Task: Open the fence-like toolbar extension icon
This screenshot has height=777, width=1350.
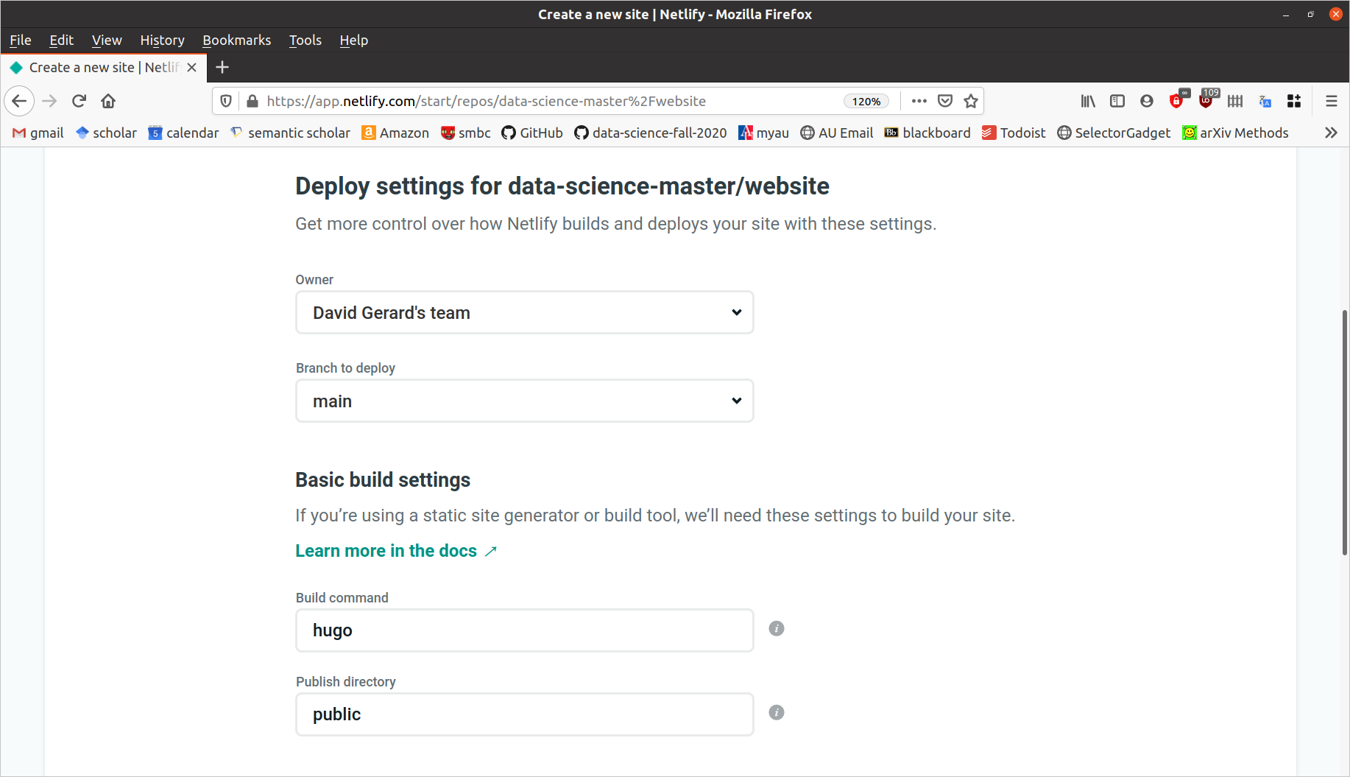Action: coord(1235,101)
